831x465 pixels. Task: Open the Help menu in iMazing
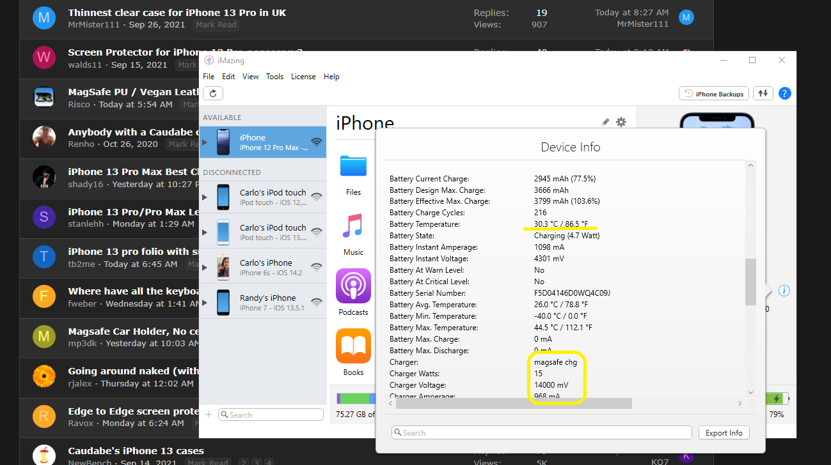tap(331, 77)
